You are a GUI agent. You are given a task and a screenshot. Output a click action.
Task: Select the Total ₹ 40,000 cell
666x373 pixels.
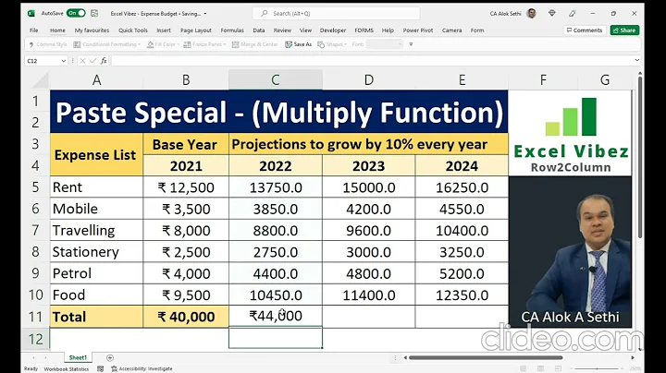[186, 317]
